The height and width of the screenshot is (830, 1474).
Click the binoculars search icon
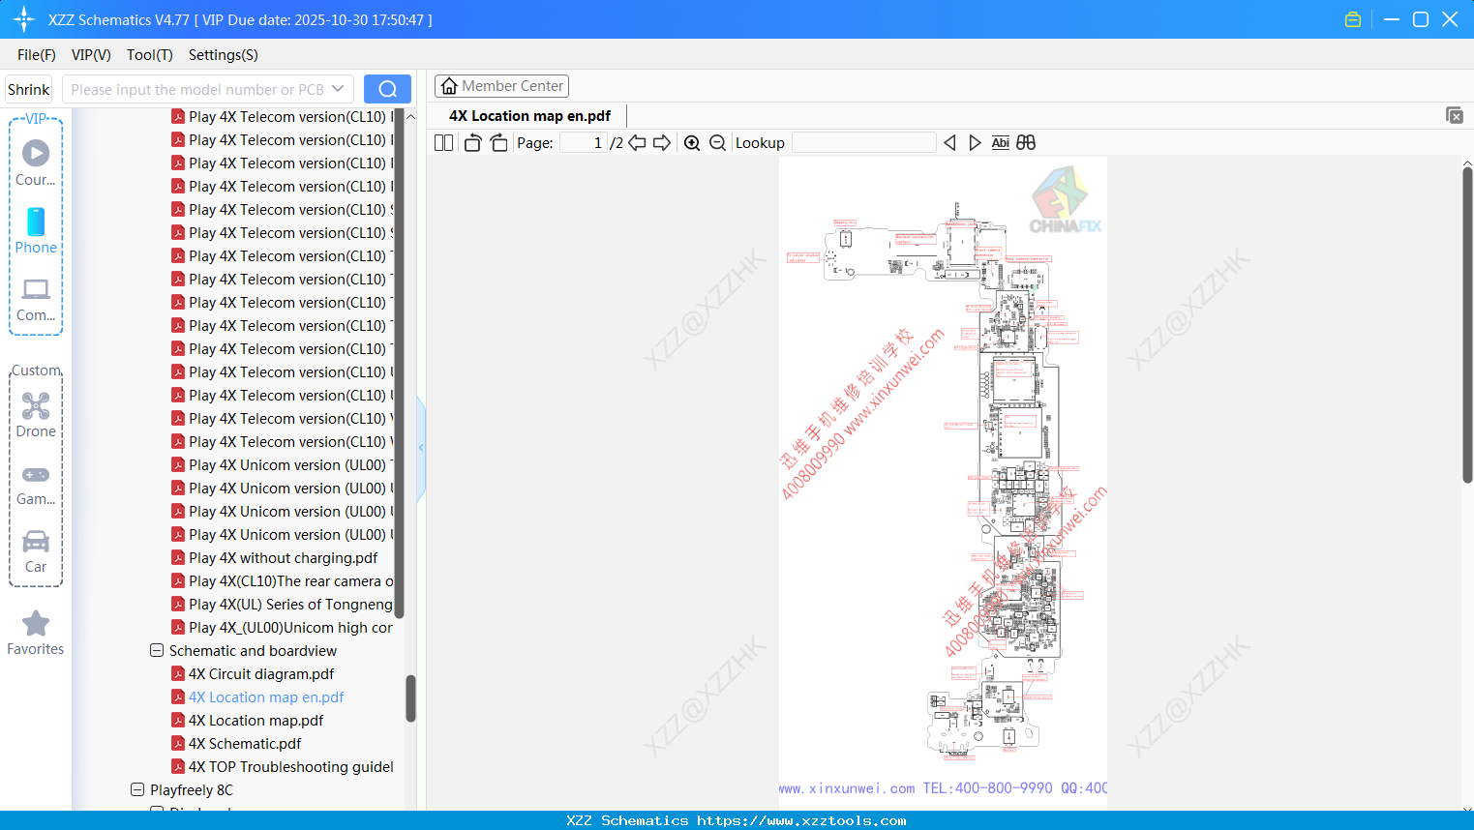1026,142
